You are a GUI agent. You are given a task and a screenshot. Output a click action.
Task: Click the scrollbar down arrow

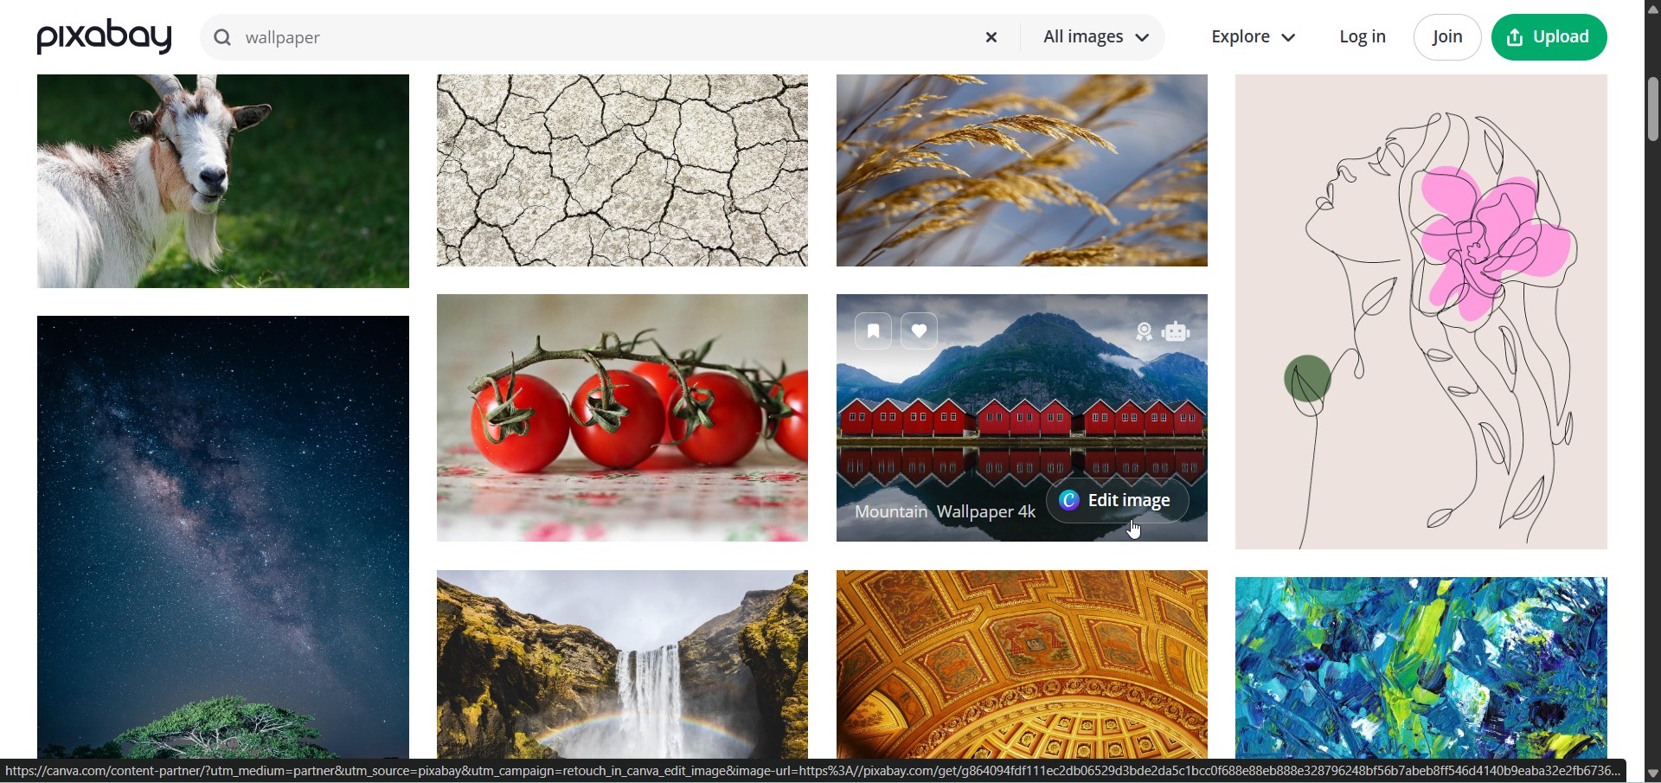[x=1653, y=774]
